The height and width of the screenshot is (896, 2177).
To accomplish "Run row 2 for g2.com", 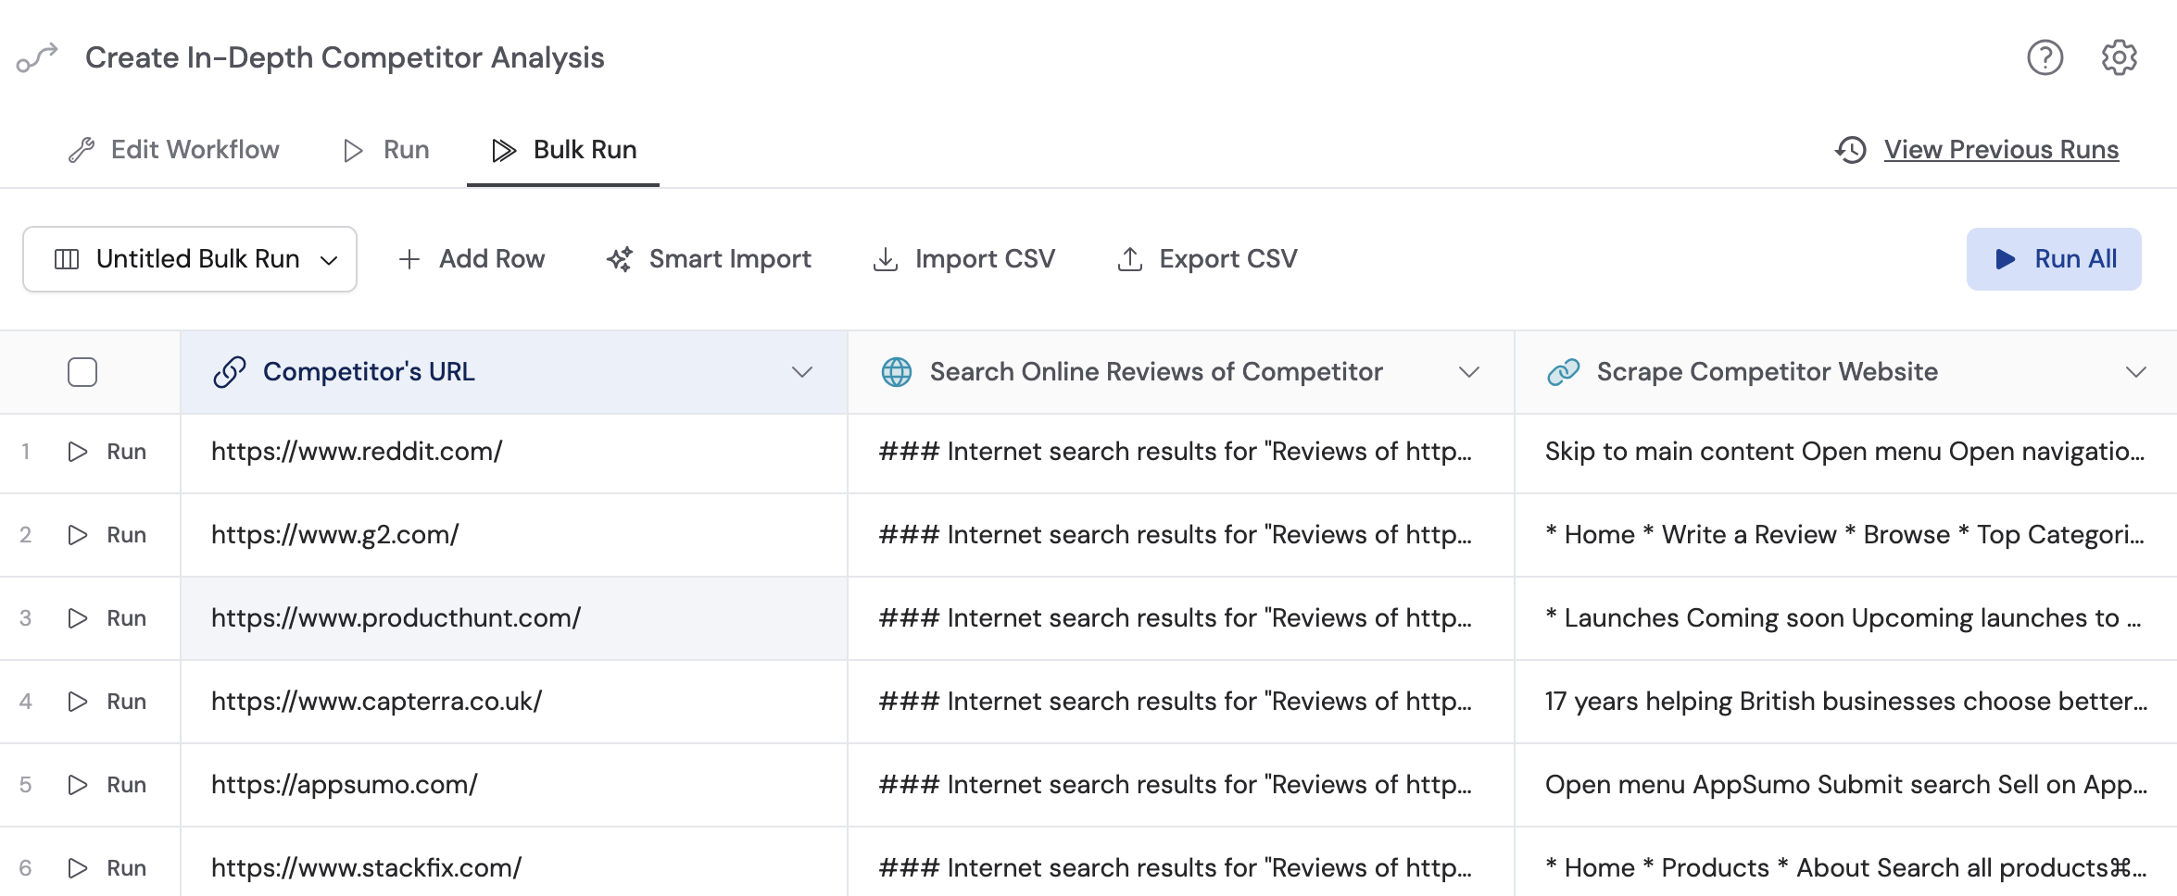I will pos(107,535).
